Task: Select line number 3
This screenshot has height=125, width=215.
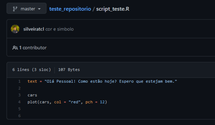Action: click(x=20, y=95)
